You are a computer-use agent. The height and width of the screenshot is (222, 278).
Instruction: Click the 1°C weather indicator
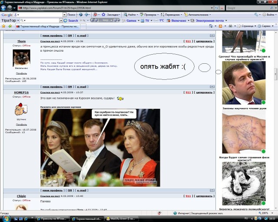click(x=159, y=20)
